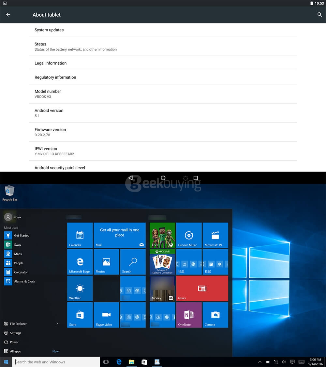The height and width of the screenshot is (367, 326).
Task: Click the voyo user account
Action: (13, 217)
